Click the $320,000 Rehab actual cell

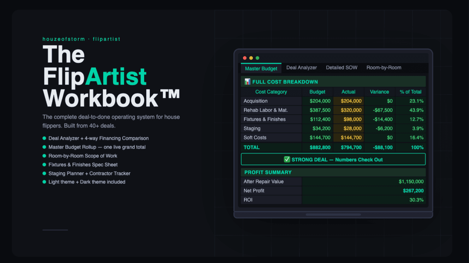tap(349, 110)
